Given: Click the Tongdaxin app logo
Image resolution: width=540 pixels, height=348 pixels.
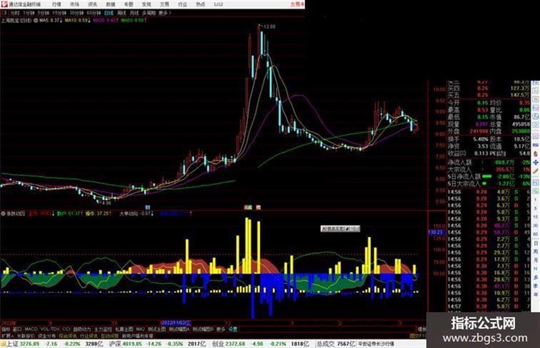Looking at the screenshot, I should click(4, 4).
